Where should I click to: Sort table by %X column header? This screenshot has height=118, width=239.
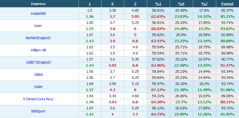pos(181,4)
